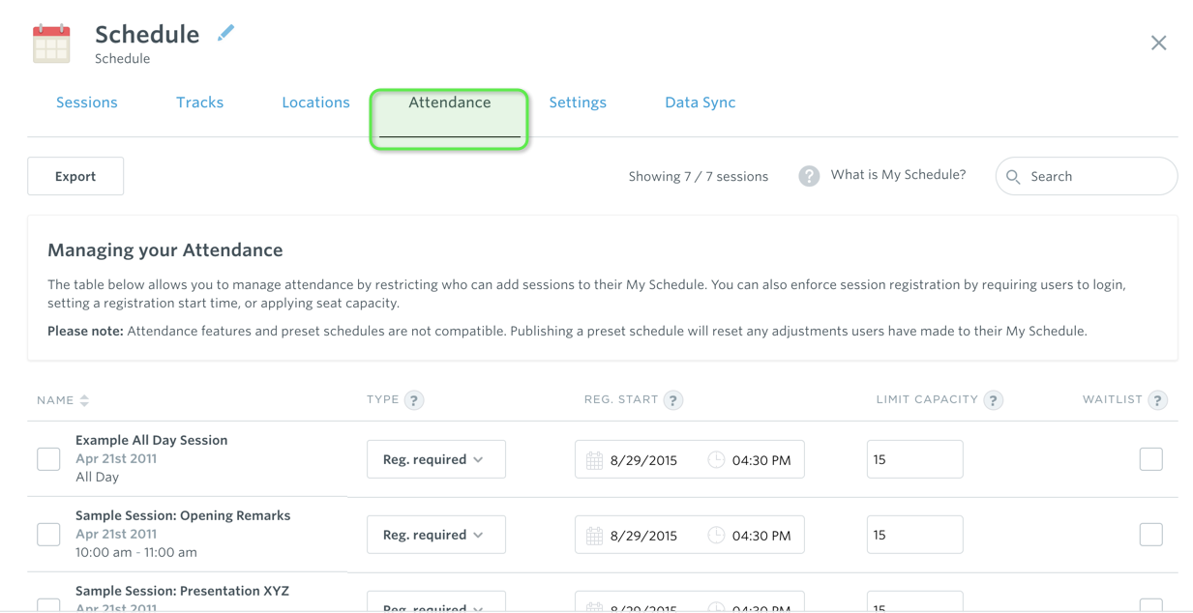This screenshot has width=1193, height=613.
Task: Select the Example All Day Session checkbox
Action: [x=48, y=459]
